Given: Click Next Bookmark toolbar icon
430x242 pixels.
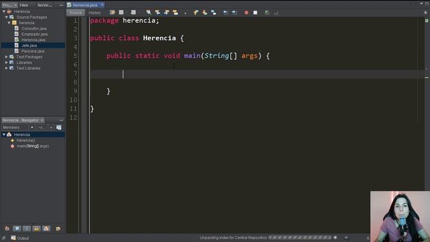Looking at the screenshot, I should [x=204, y=12].
